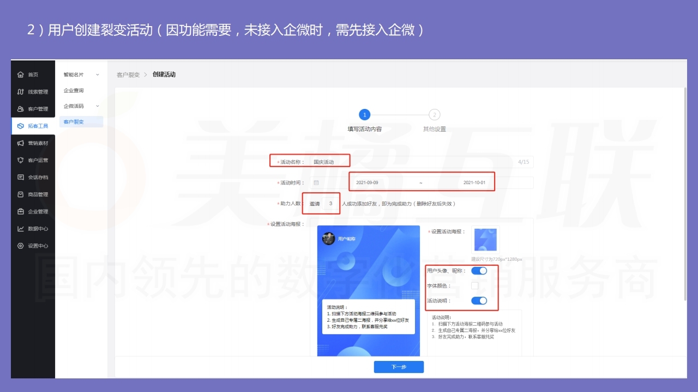Toggle the 用户头像、昵称 switch
Image resolution: width=698 pixels, height=392 pixels.
click(x=479, y=271)
